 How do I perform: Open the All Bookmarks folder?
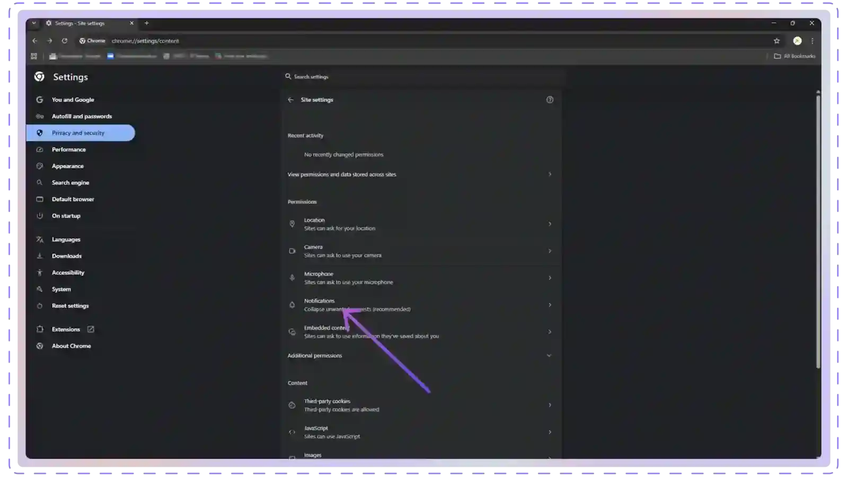point(794,56)
